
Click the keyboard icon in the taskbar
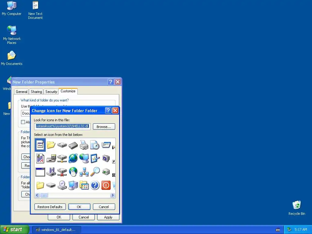278,230
